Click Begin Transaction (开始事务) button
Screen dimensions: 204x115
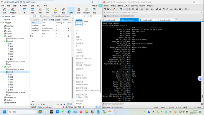coord(35,20)
